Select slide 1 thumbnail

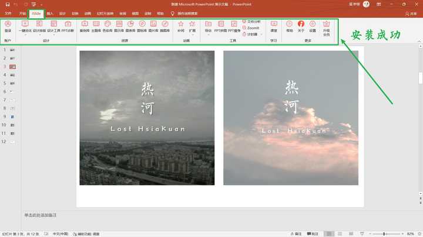tap(12, 50)
